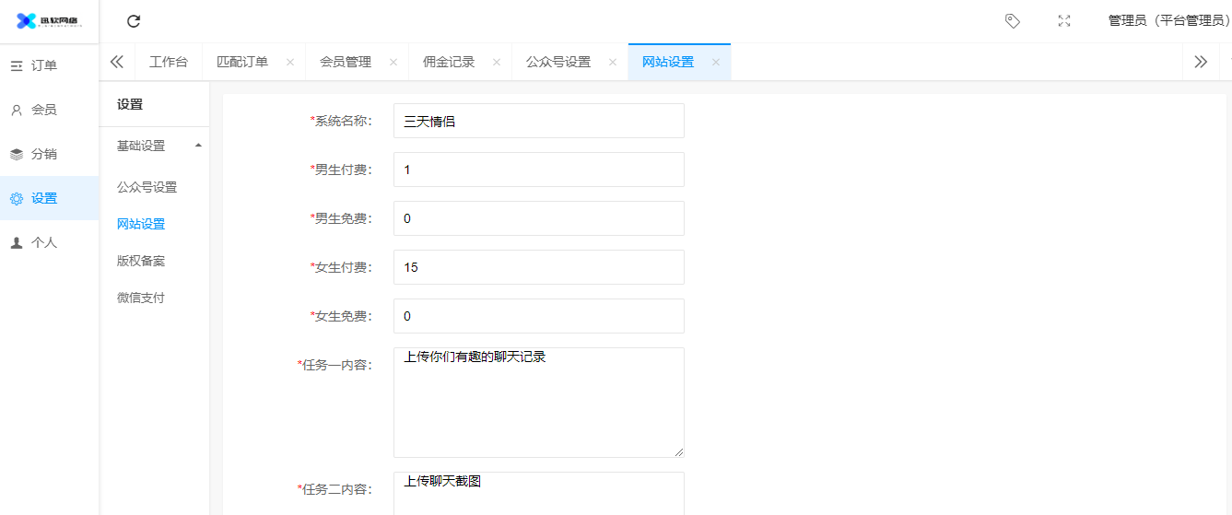Open 分销 in the left sidebar

click(44, 154)
